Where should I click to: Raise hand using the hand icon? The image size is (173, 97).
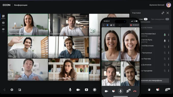coord(149,90)
